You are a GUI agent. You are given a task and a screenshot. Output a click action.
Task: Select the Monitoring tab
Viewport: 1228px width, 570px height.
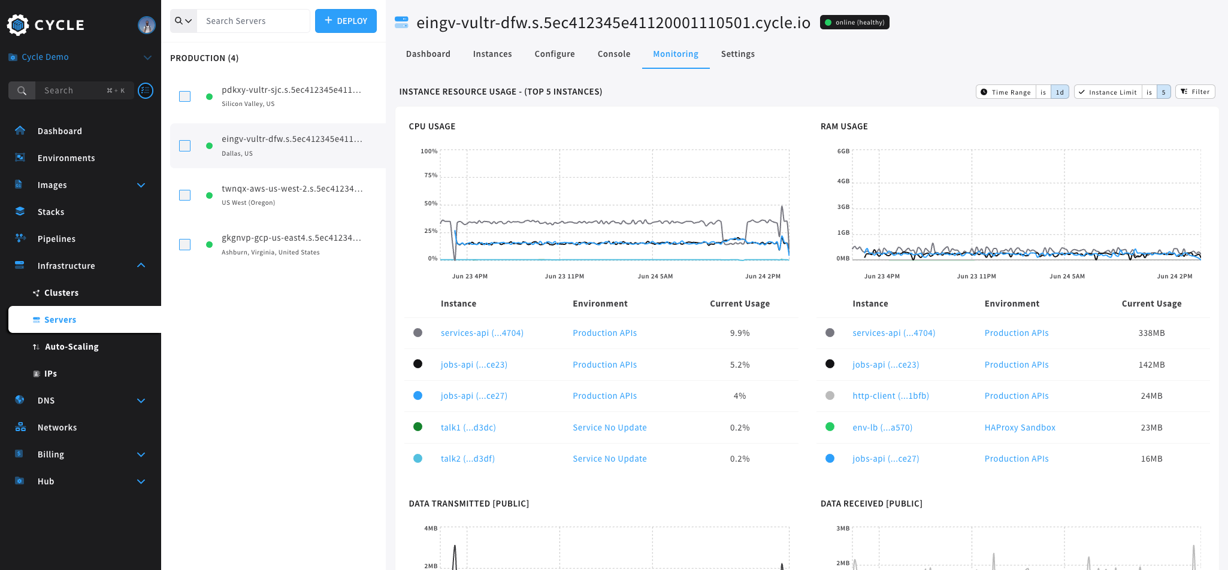[676, 54]
